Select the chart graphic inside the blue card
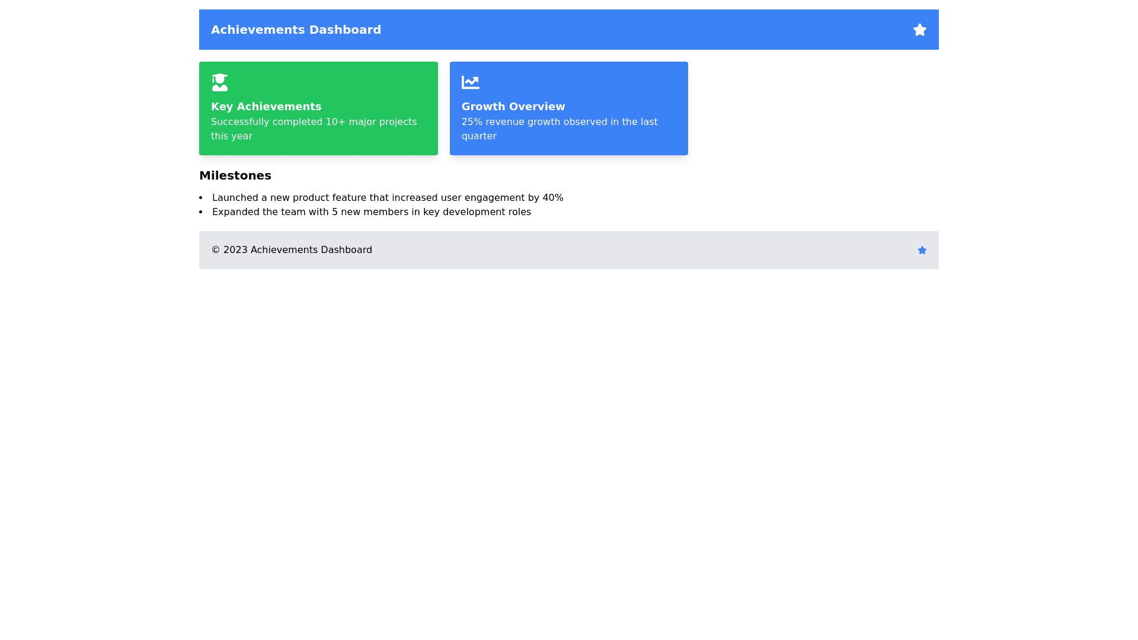Screen dimensions: 1138x640 tap(471, 82)
